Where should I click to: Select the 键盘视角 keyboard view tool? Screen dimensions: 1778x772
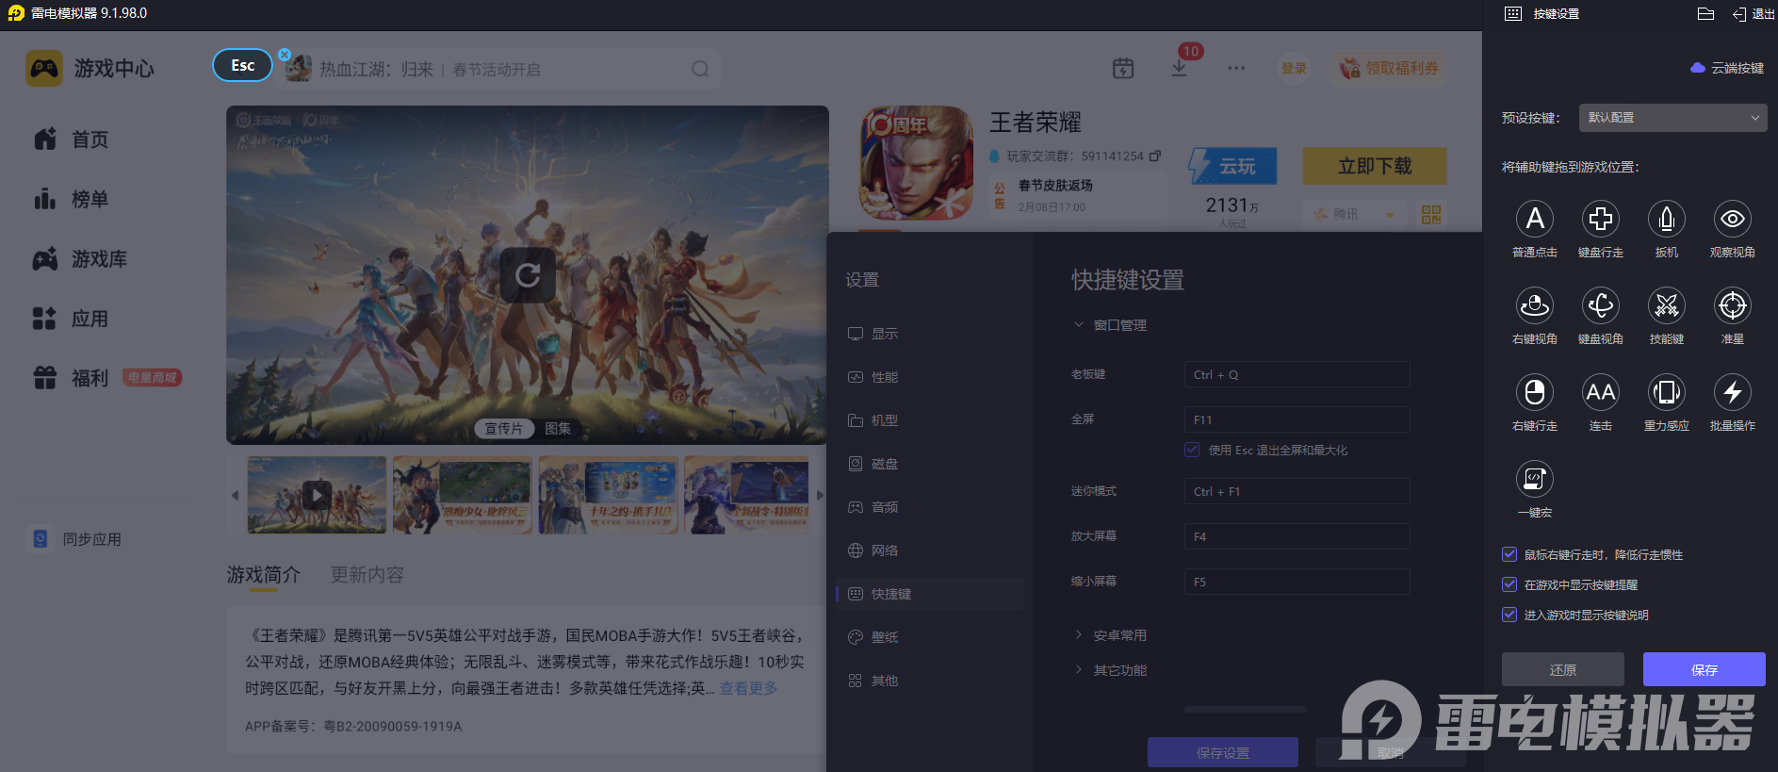click(x=1600, y=305)
